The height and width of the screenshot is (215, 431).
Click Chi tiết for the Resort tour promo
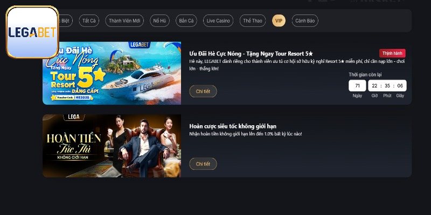click(x=203, y=91)
